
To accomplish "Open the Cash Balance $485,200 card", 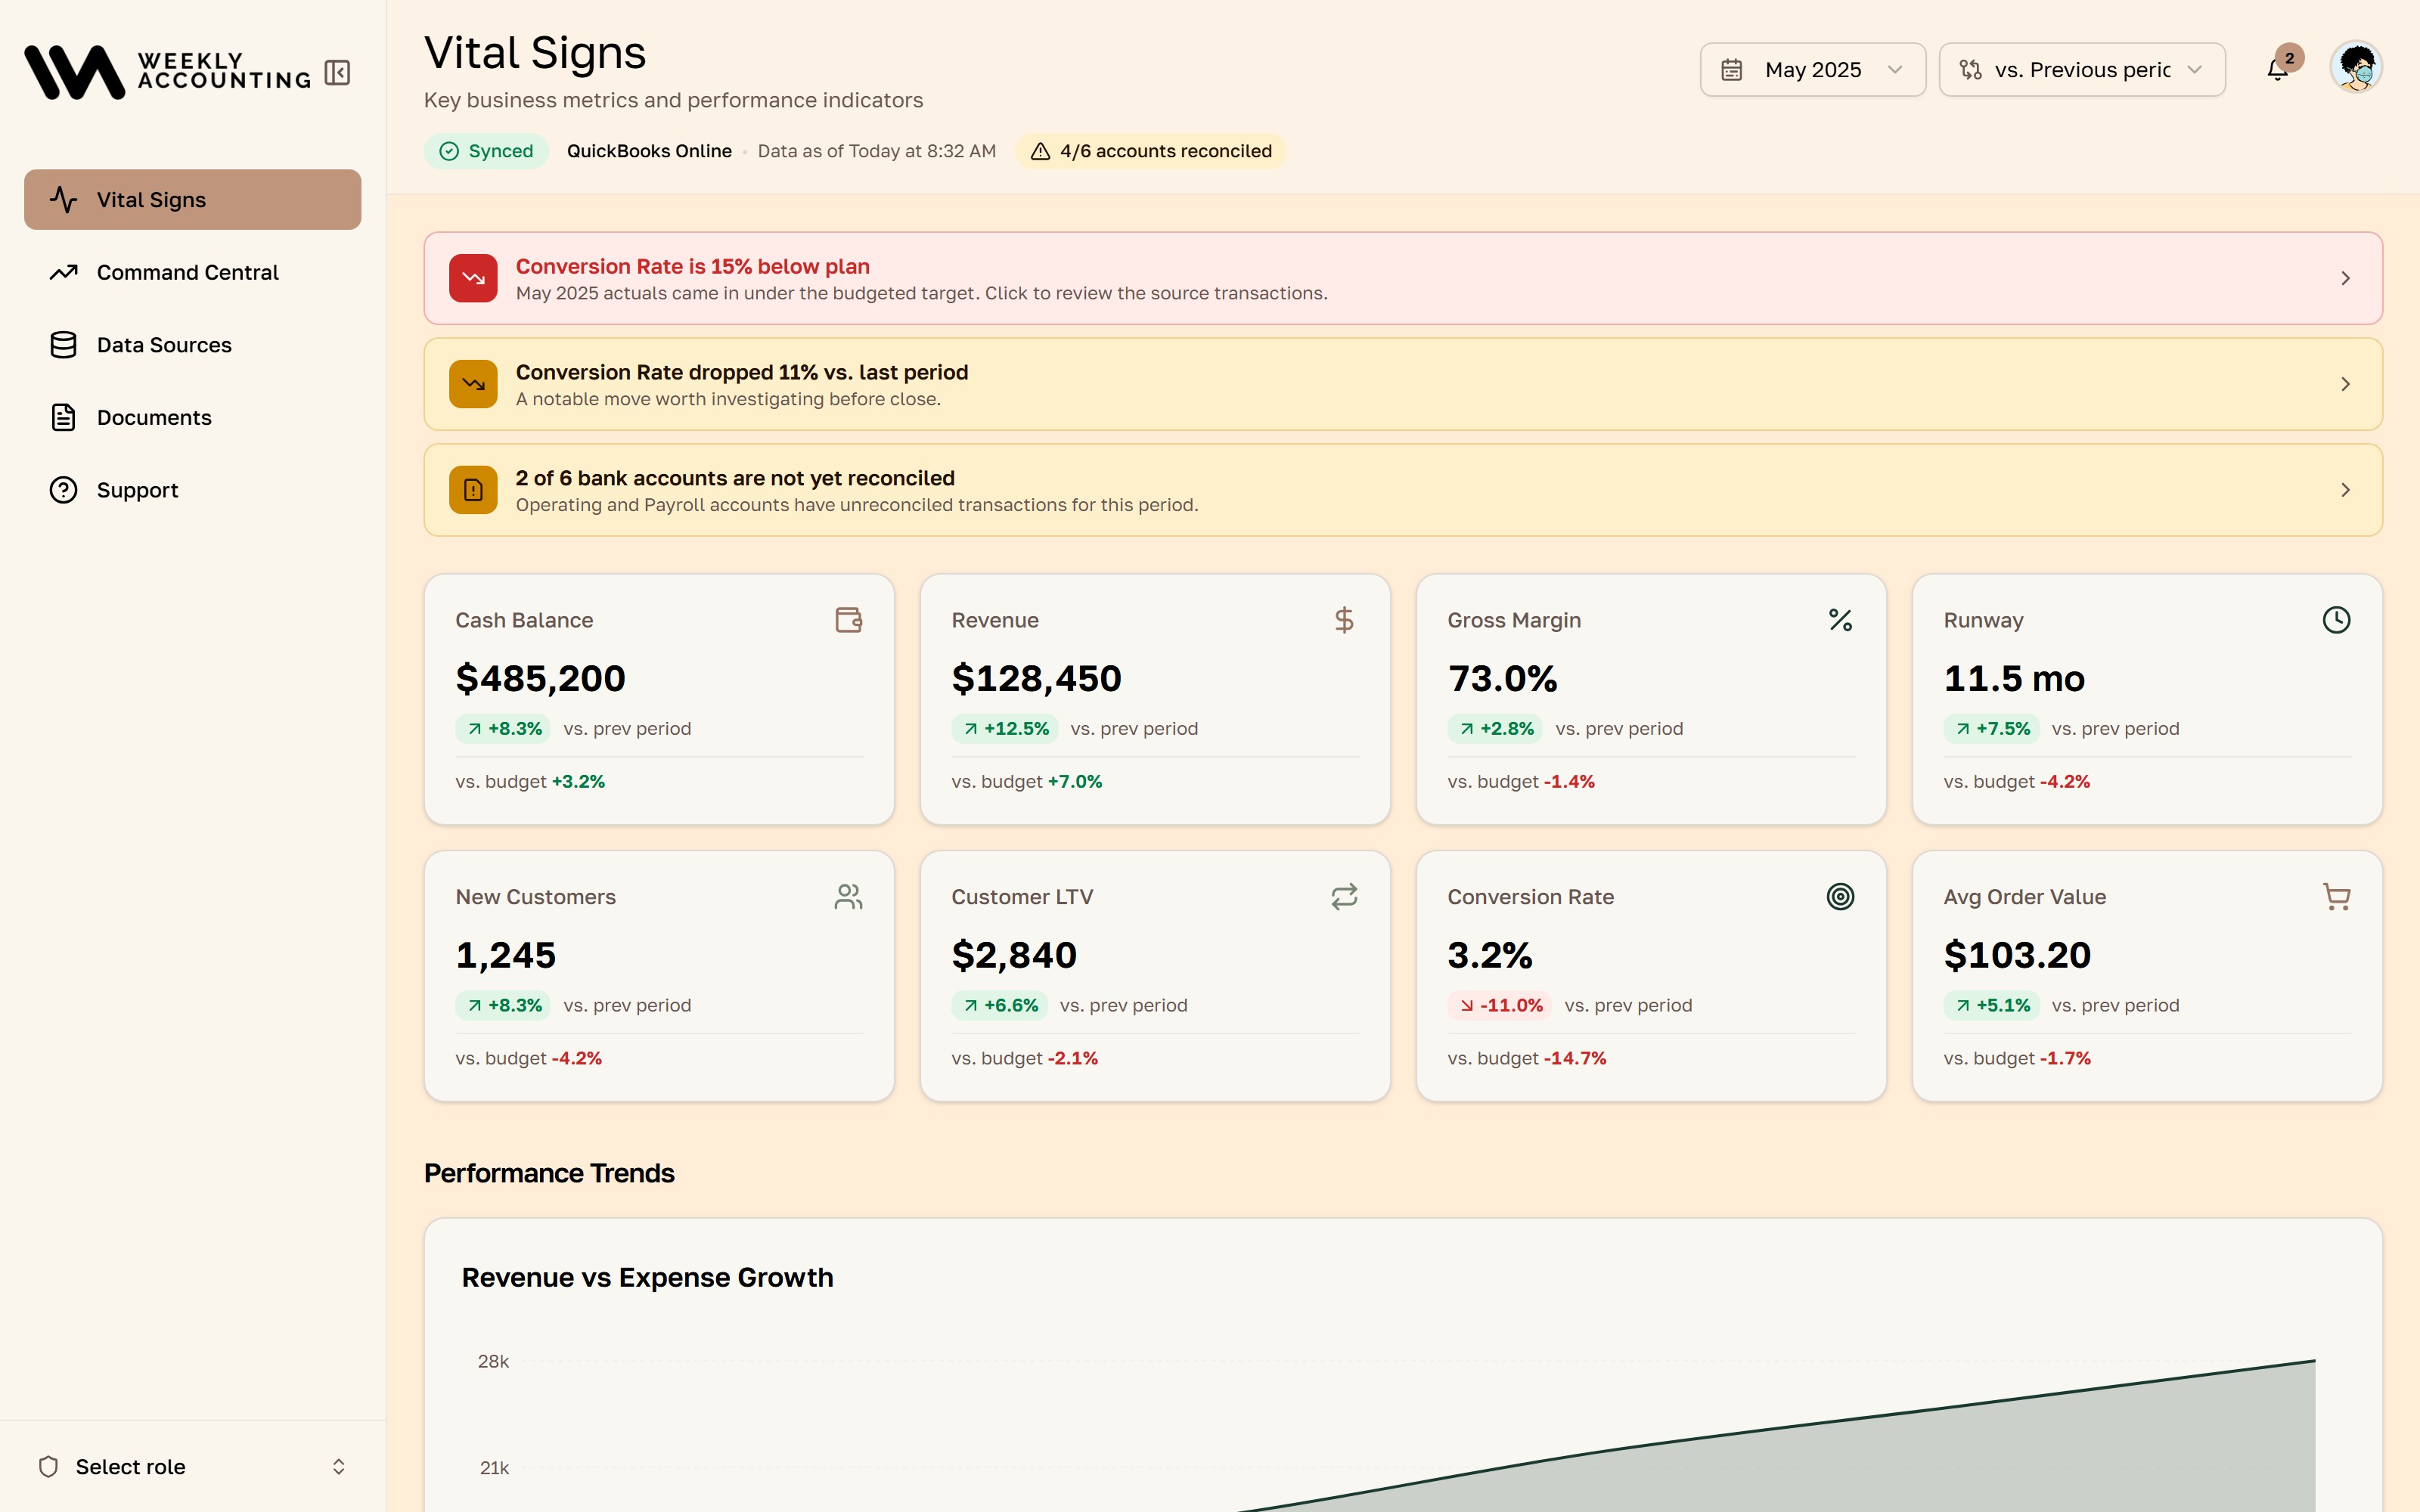I will click(x=659, y=699).
